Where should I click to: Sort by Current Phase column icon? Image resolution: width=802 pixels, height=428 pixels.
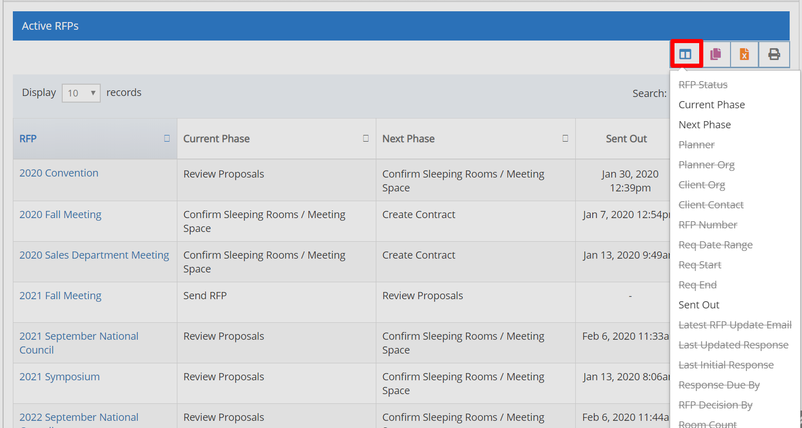pyautogui.click(x=366, y=139)
